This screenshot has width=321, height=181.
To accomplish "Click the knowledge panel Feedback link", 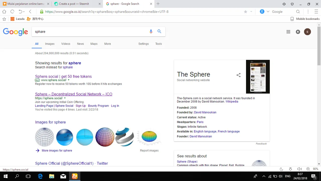I will [261, 144].
